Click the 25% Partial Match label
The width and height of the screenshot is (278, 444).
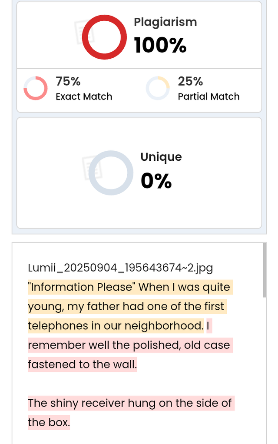(208, 88)
